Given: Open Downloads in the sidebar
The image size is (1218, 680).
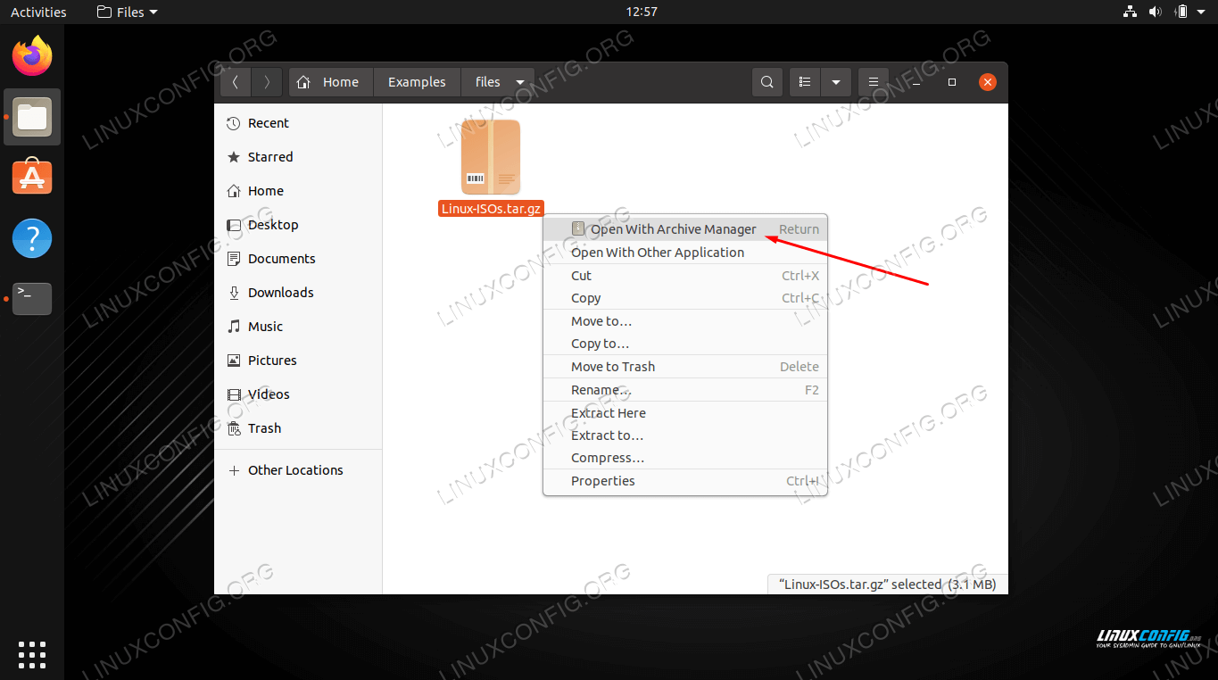Looking at the screenshot, I should (280, 293).
